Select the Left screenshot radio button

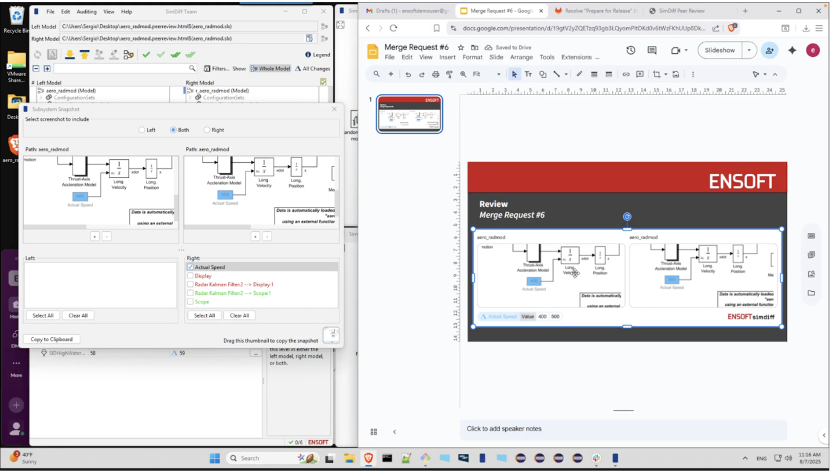[142, 130]
